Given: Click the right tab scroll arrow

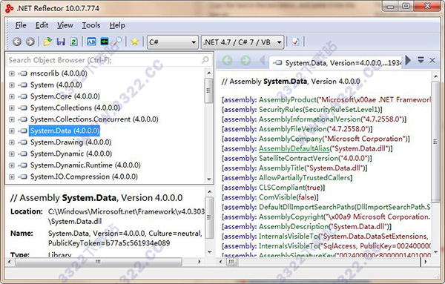Looking at the screenshot, I should click(408, 60).
